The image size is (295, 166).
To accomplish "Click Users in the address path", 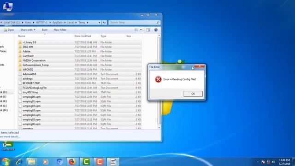I will [x=28, y=23].
